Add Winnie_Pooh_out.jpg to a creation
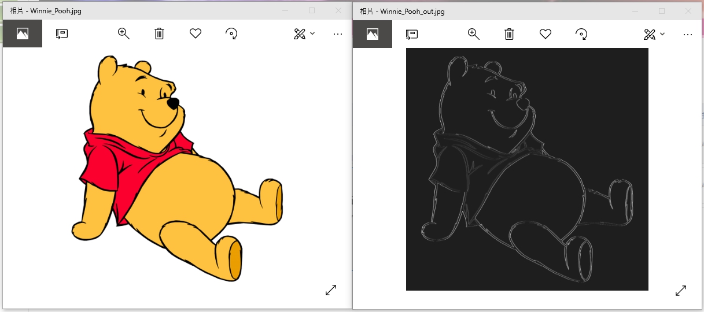The width and height of the screenshot is (704, 312). coord(412,34)
